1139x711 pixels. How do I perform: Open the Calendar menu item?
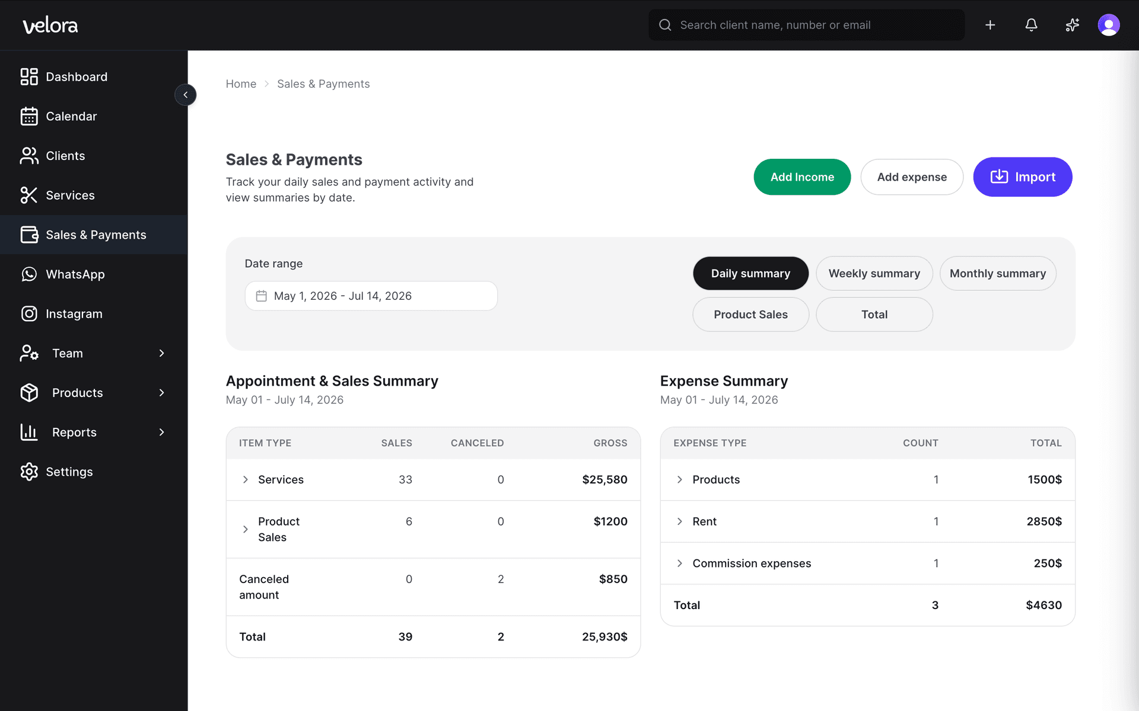click(94, 116)
